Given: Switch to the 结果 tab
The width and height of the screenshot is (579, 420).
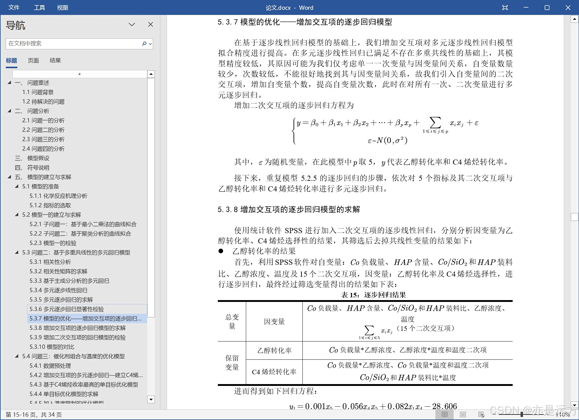Looking at the screenshot, I should tap(55, 61).
